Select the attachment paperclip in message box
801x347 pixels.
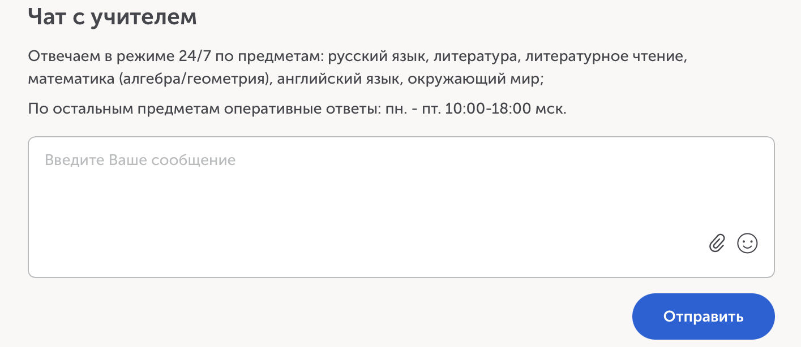(717, 244)
